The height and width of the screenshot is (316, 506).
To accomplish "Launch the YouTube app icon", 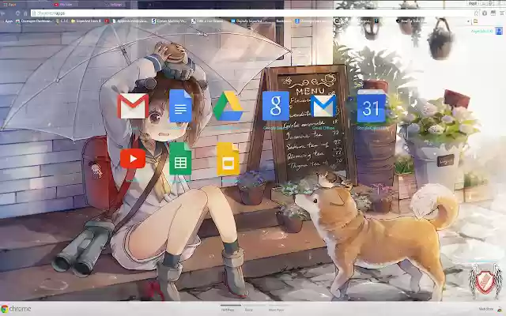I will click(133, 159).
